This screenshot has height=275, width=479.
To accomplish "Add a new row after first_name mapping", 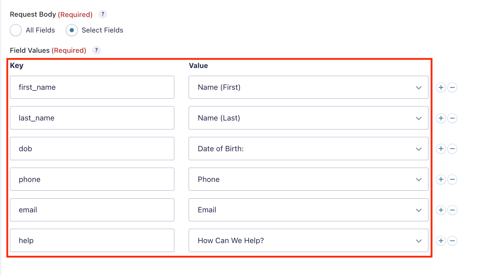I will pyautogui.click(x=441, y=87).
